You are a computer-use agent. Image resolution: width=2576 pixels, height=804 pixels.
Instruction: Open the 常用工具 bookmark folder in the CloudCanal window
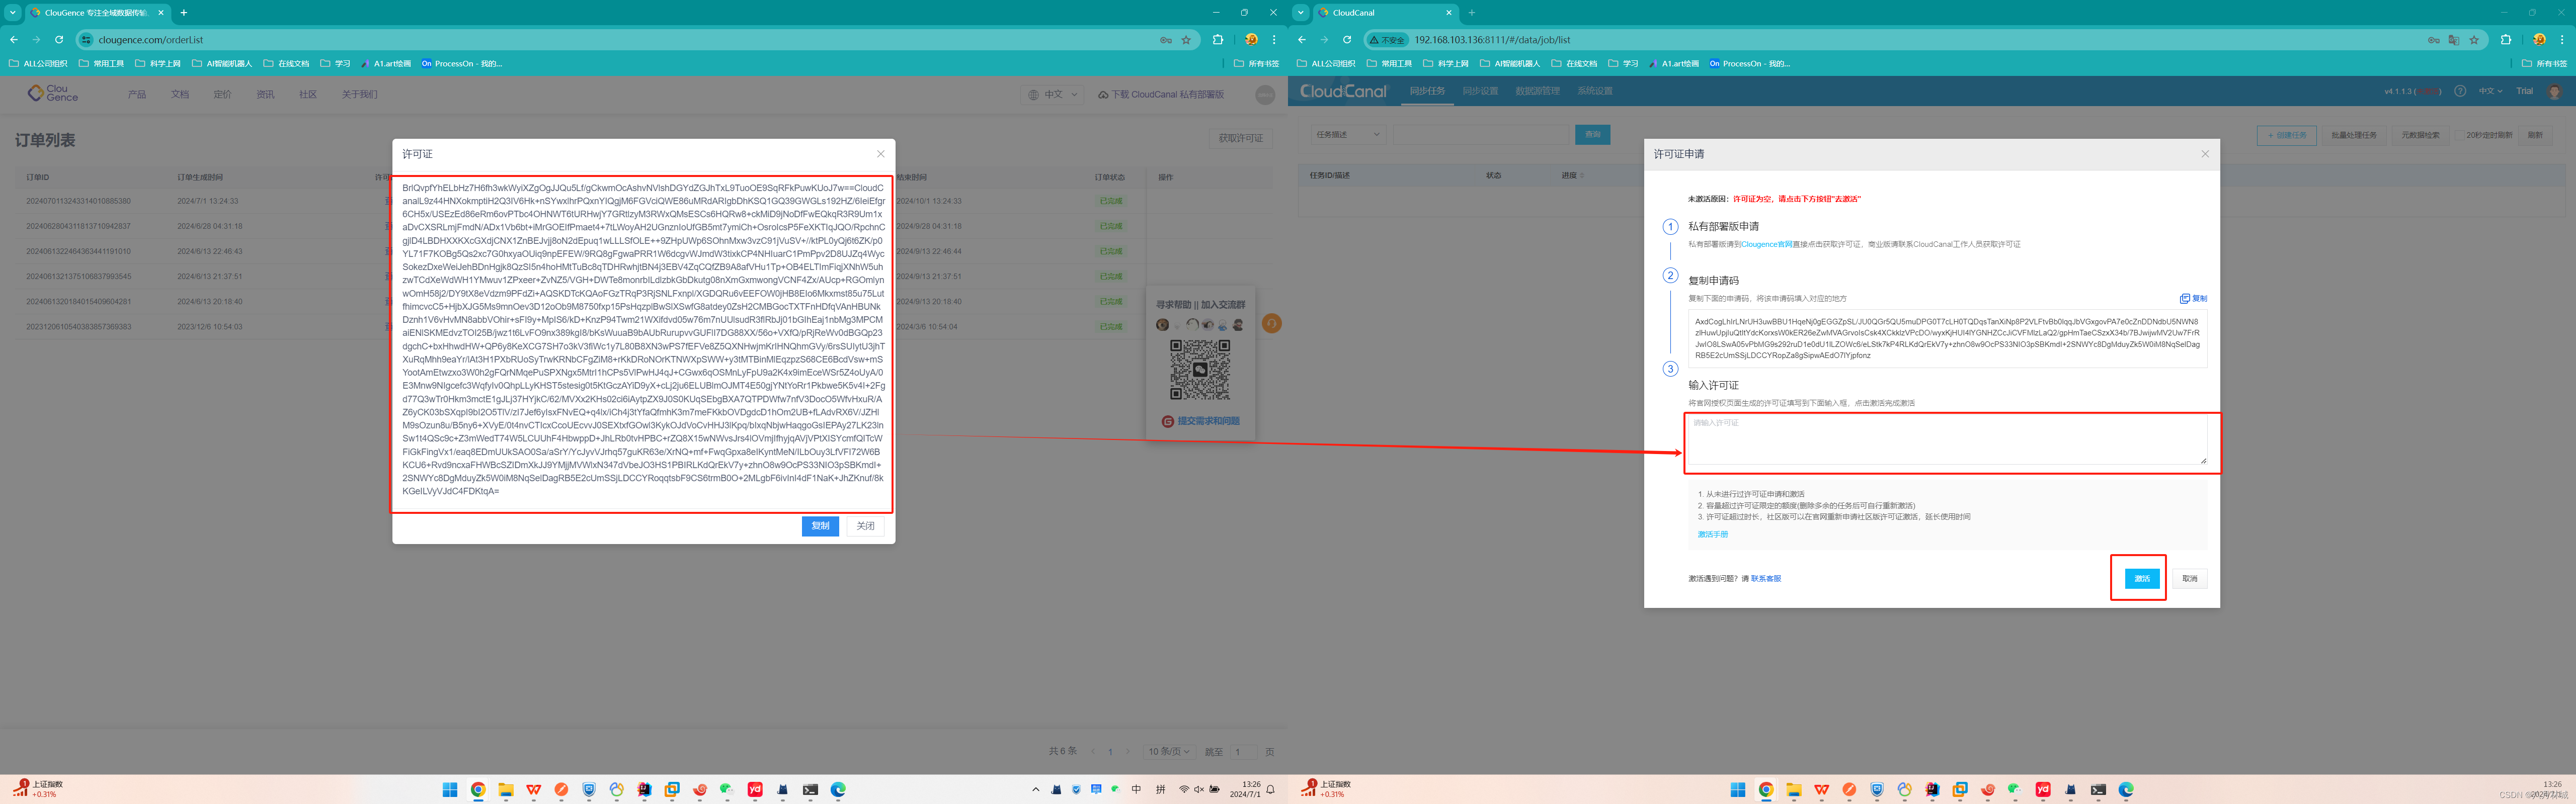(x=1390, y=63)
